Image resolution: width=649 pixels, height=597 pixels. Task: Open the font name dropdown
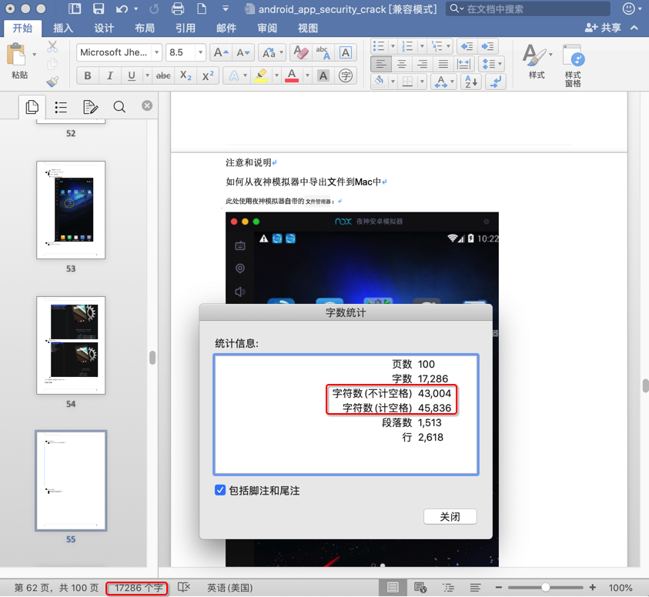pos(156,52)
